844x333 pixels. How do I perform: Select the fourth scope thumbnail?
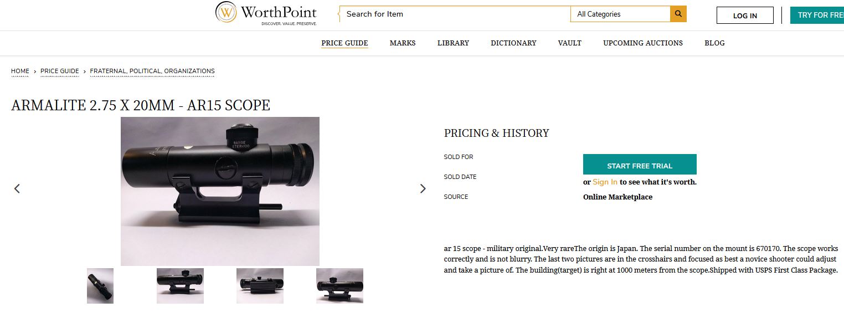tap(339, 286)
